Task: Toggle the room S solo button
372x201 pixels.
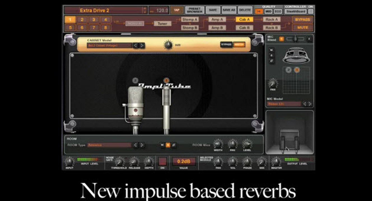Action: 168,145
